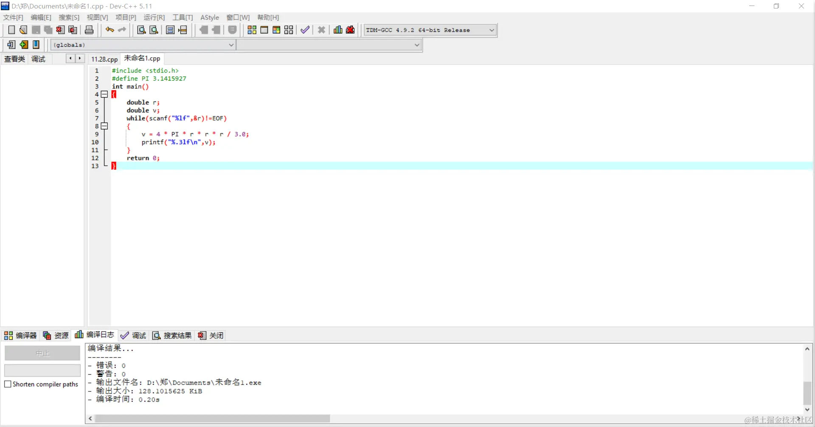The width and height of the screenshot is (815, 427).
Task: Open profile analysis chart icon
Action: click(x=338, y=30)
